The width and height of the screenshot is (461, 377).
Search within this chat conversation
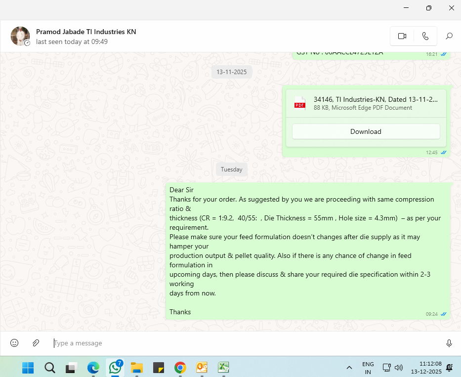(449, 36)
